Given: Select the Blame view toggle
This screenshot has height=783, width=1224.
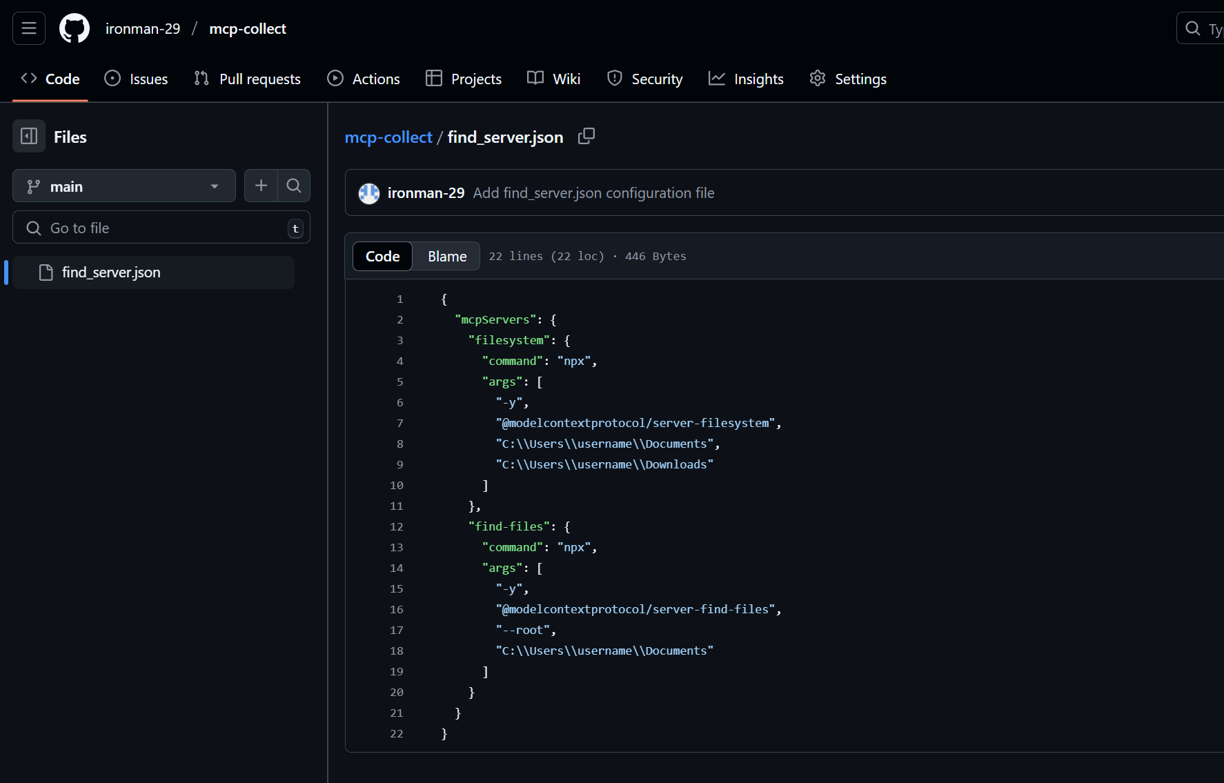Looking at the screenshot, I should pos(447,256).
